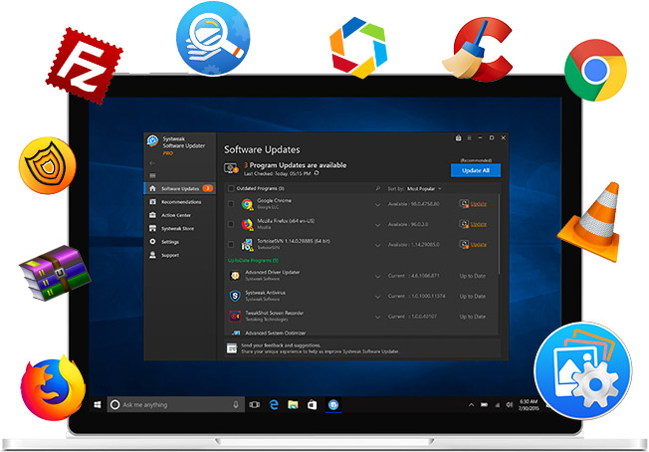
Task: Click the Update All button
Action: tap(476, 170)
